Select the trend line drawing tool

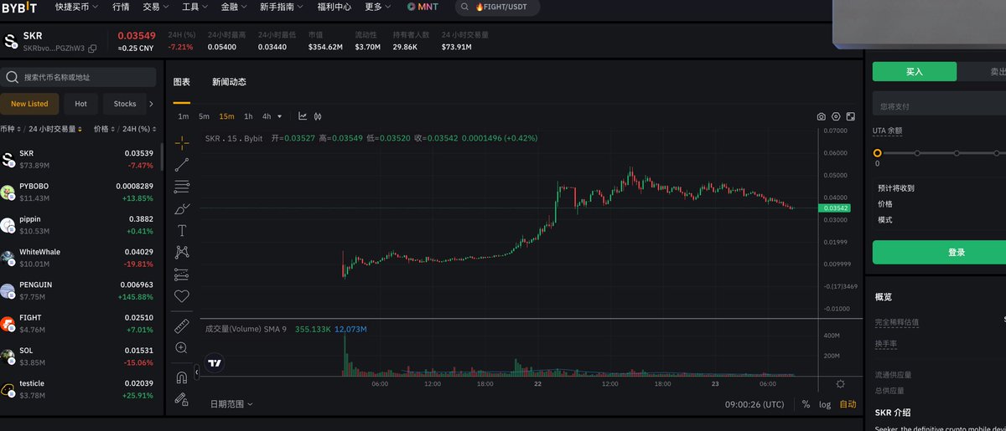(182, 165)
